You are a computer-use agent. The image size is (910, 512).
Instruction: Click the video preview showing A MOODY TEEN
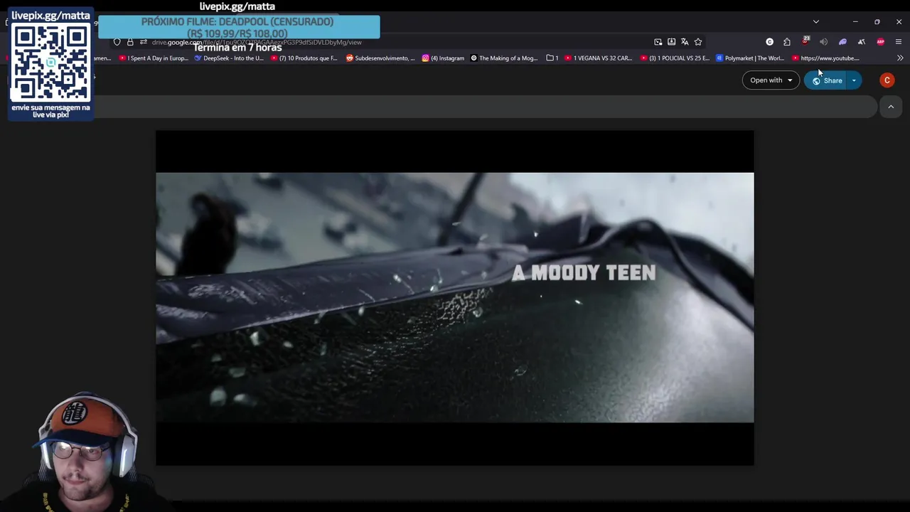click(x=455, y=297)
